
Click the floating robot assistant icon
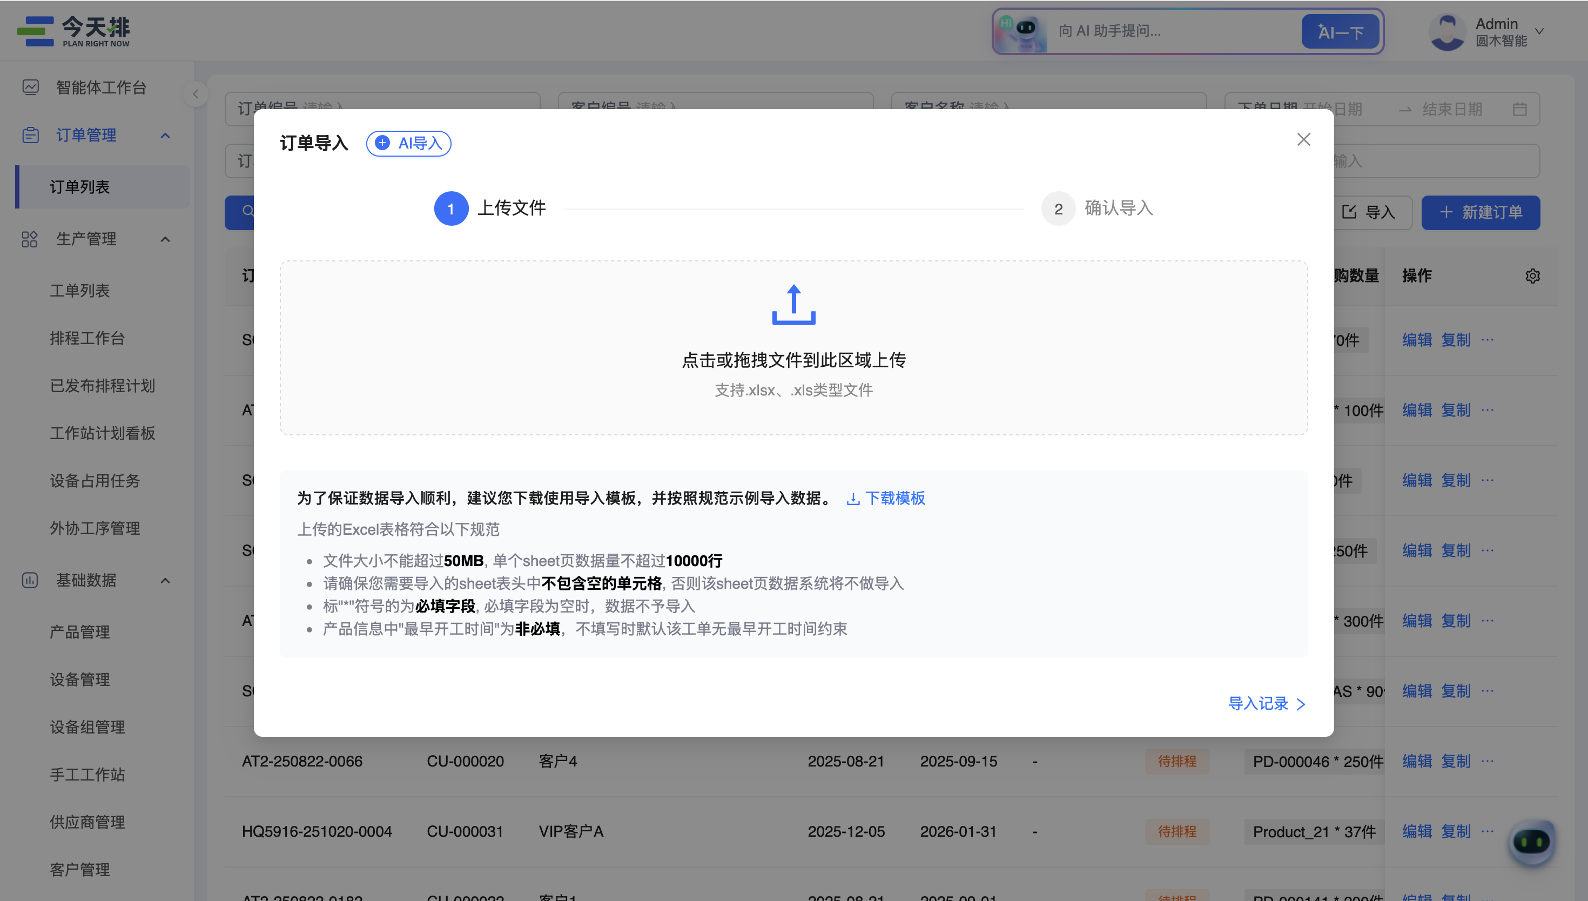tap(1531, 842)
